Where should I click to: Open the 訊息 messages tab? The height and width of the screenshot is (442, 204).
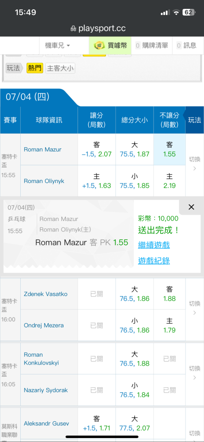click(x=186, y=46)
